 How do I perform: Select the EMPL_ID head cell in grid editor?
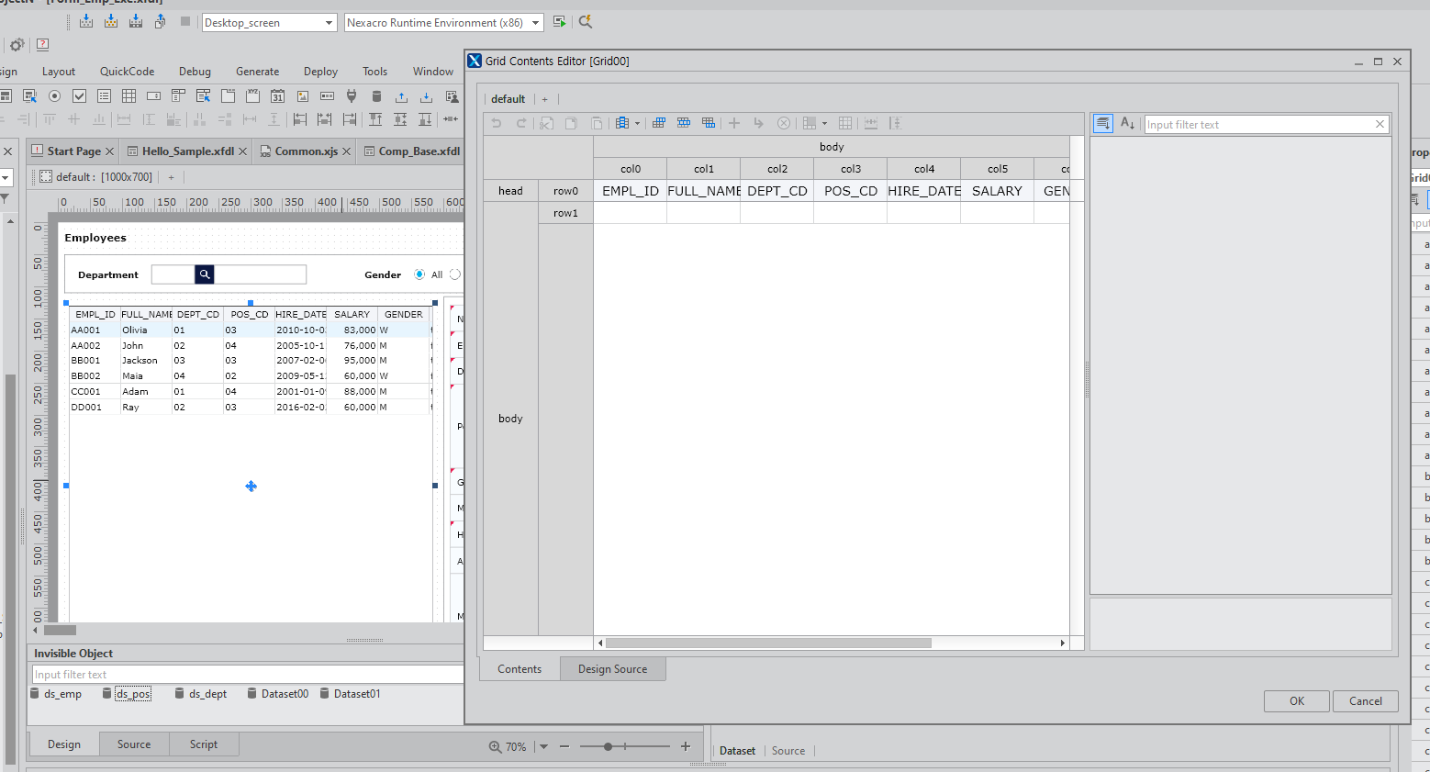pyautogui.click(x=631, y=191)
